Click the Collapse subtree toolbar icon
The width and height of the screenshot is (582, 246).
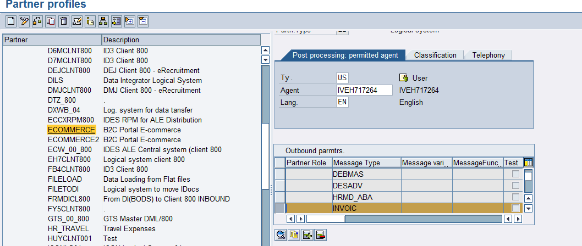tap(142, 21)
